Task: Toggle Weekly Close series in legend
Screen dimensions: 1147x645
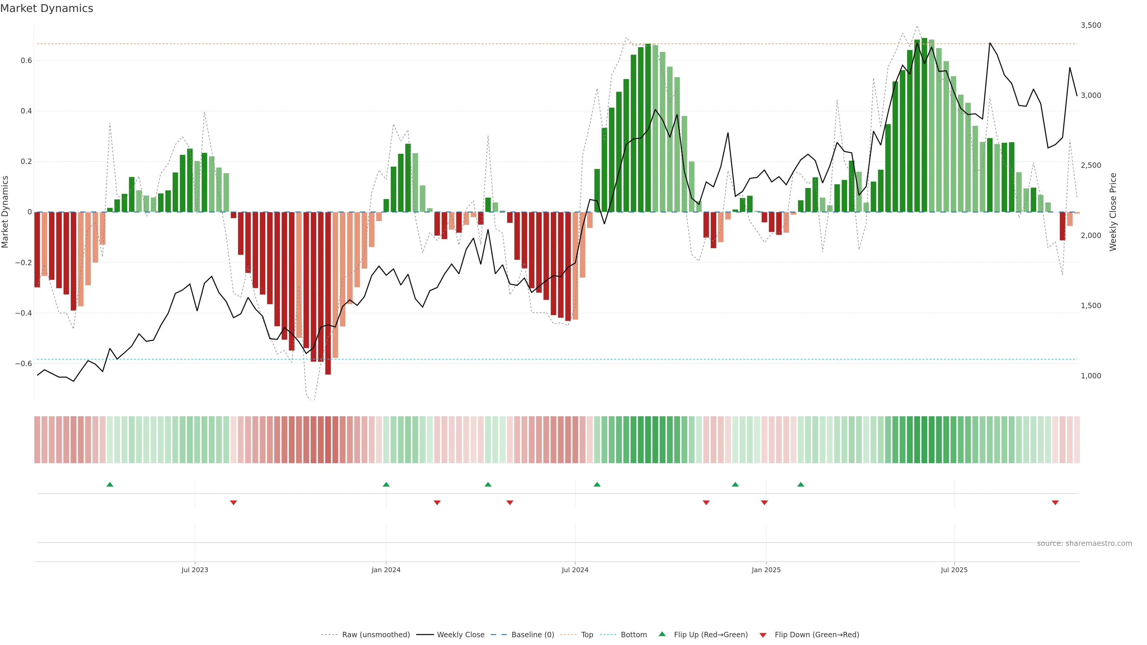Action: 460,635
